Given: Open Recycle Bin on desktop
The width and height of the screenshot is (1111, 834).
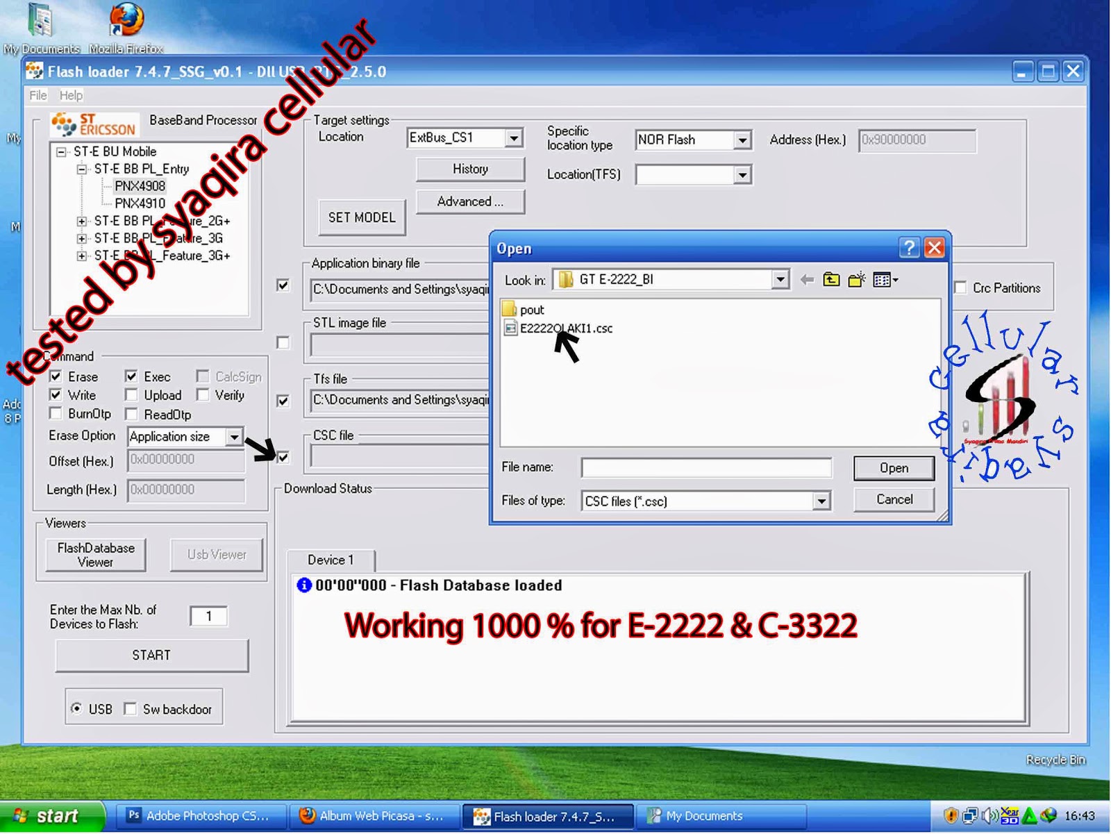Looking at the screenshot, I should [x=1055, y=760].
